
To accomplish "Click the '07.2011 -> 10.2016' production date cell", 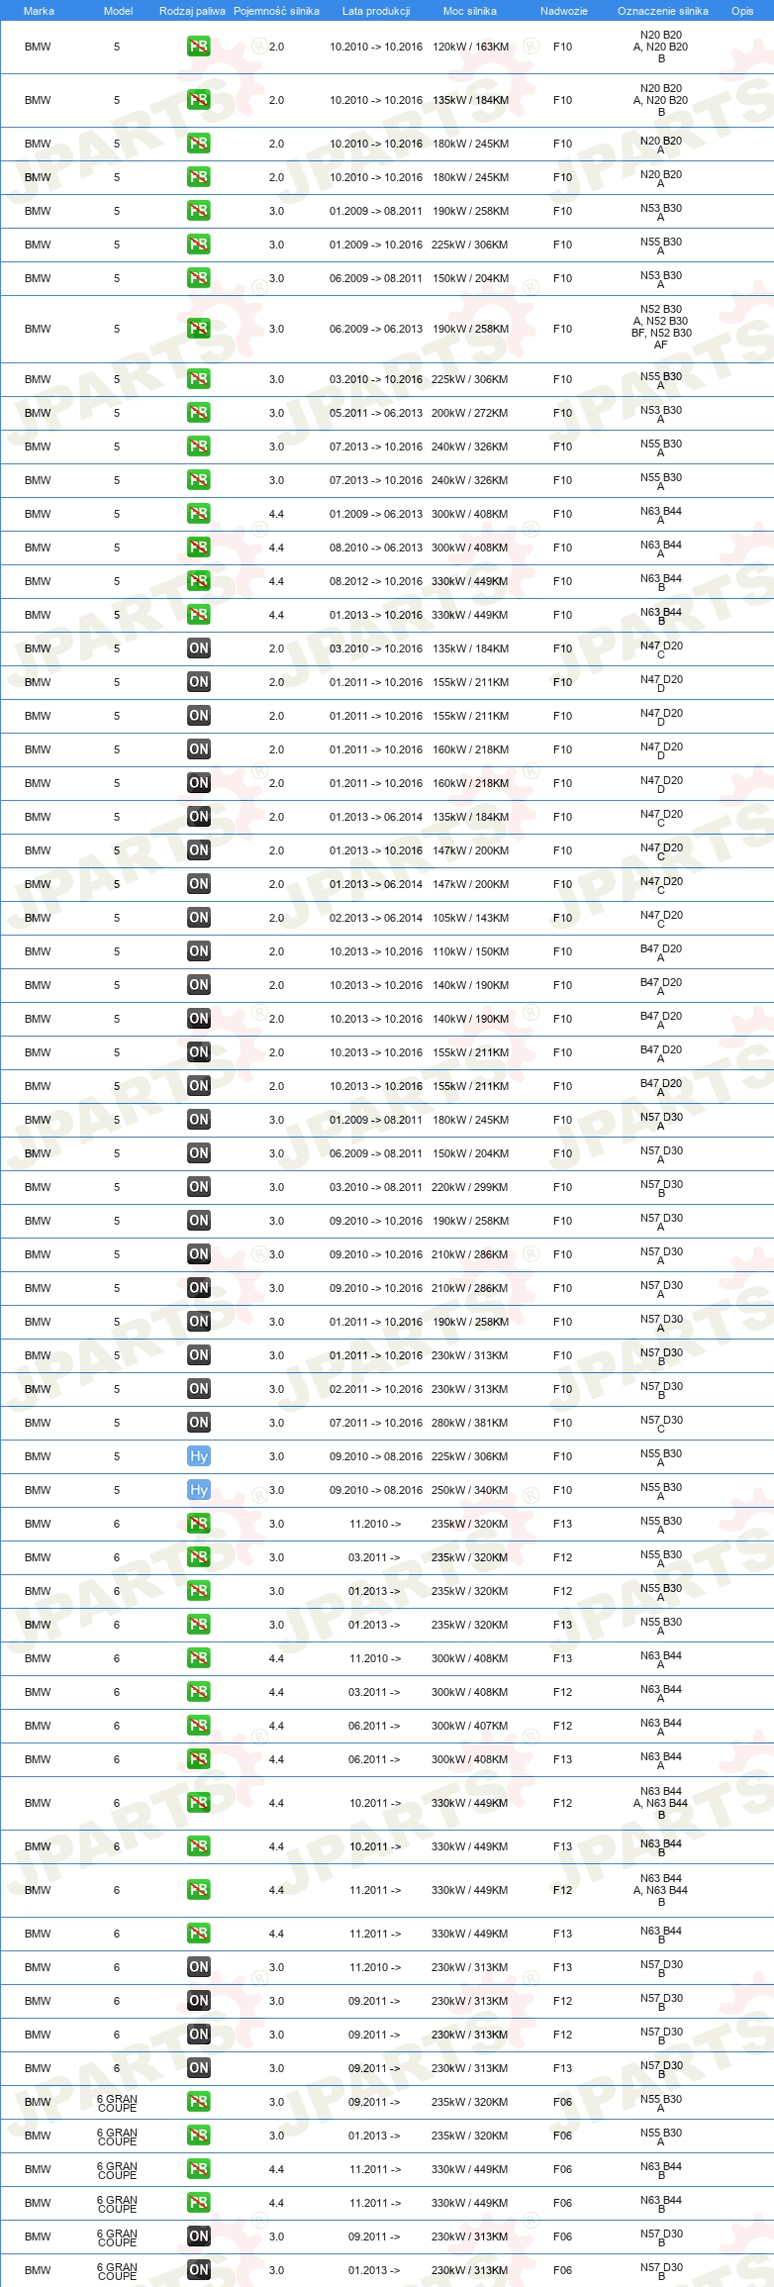I will point(376,1423).
